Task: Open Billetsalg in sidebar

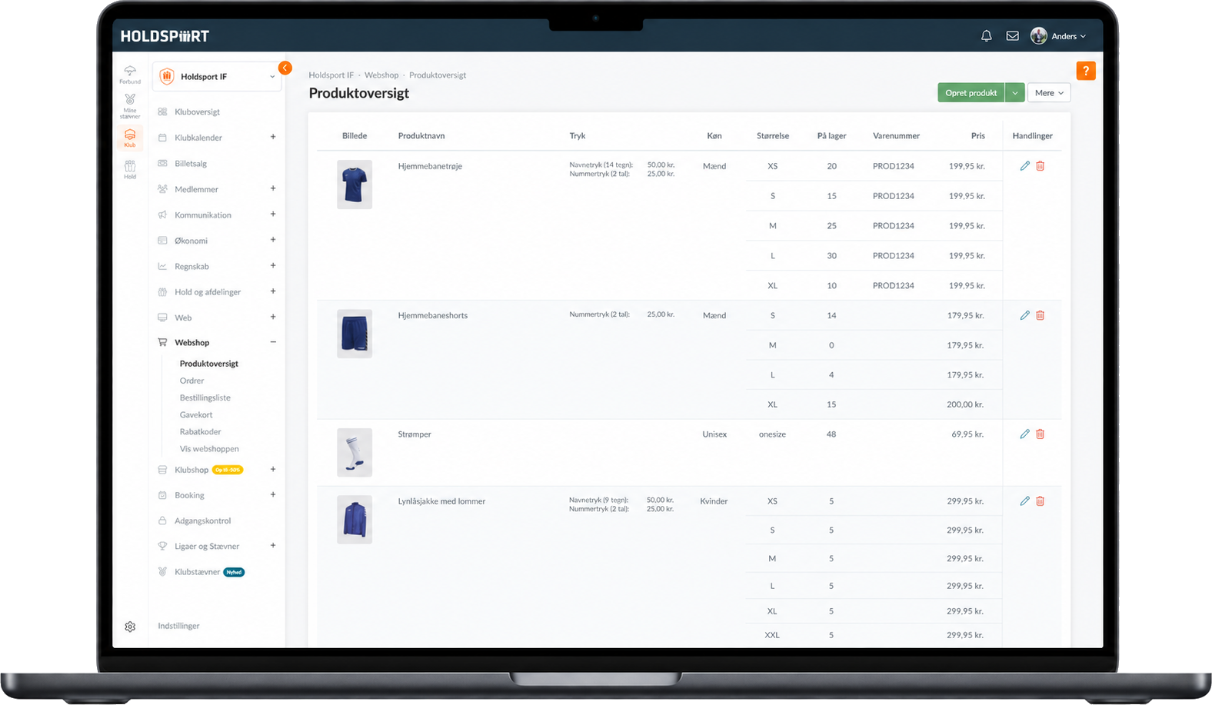Action: point(191,164)
